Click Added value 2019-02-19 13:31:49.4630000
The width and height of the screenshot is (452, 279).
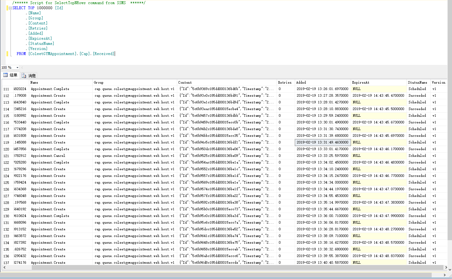tap(323, 143)
